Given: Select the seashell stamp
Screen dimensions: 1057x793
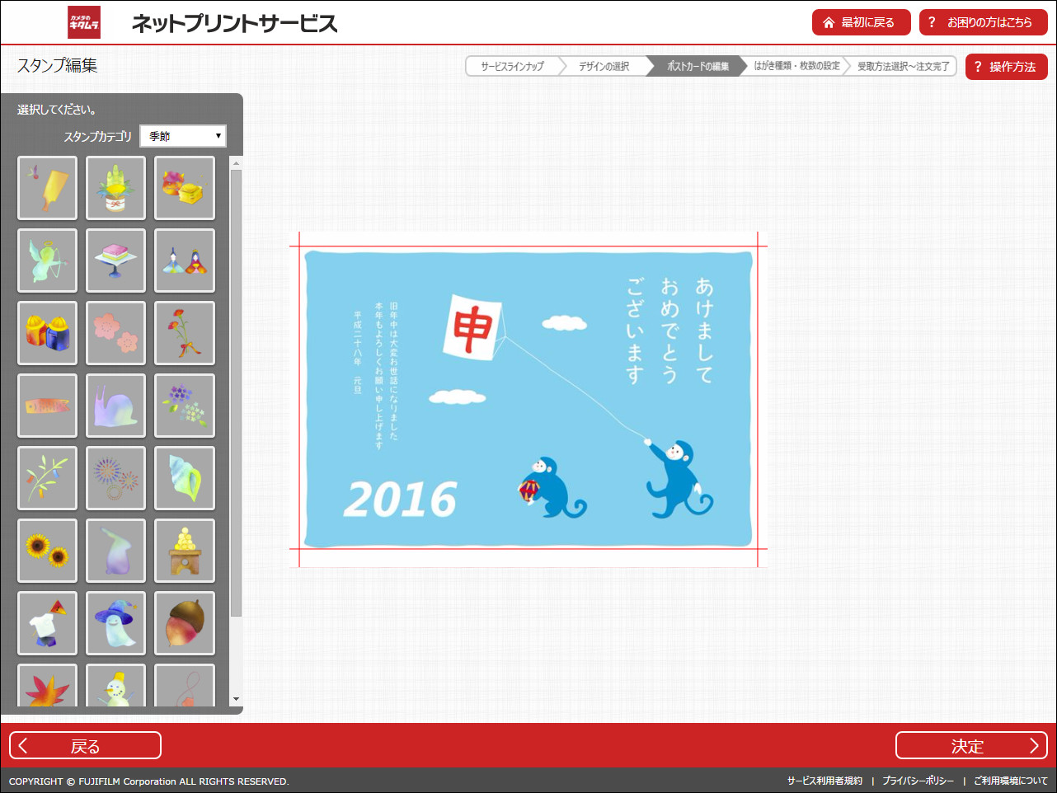Looking at the screenshot, I should click(184, 478).
